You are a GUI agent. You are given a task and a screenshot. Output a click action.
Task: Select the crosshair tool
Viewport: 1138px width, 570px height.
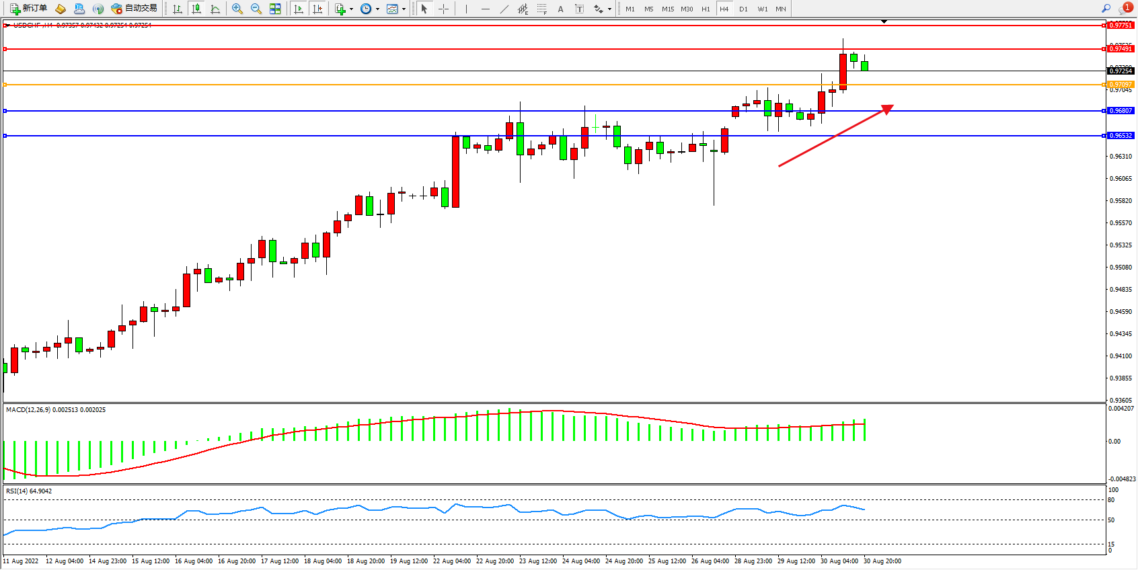point(444,9)
